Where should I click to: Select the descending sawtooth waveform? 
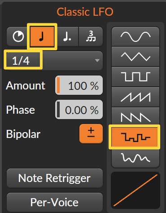coord(135,116)
